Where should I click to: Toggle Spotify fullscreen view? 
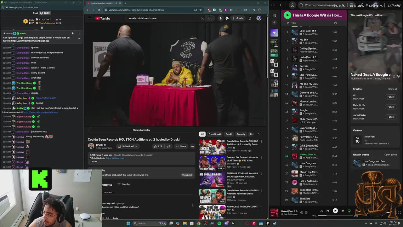tap(400, 212)
